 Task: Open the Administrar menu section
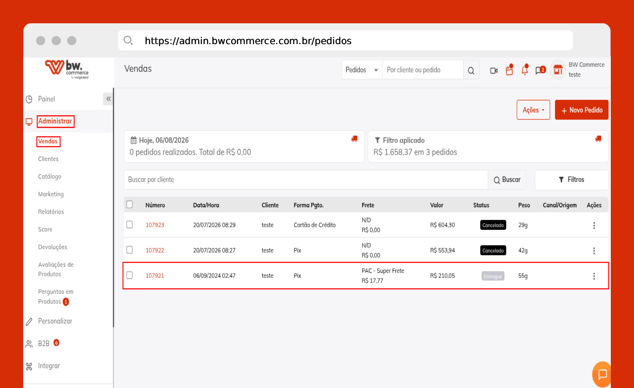click(x=55, y=122)
